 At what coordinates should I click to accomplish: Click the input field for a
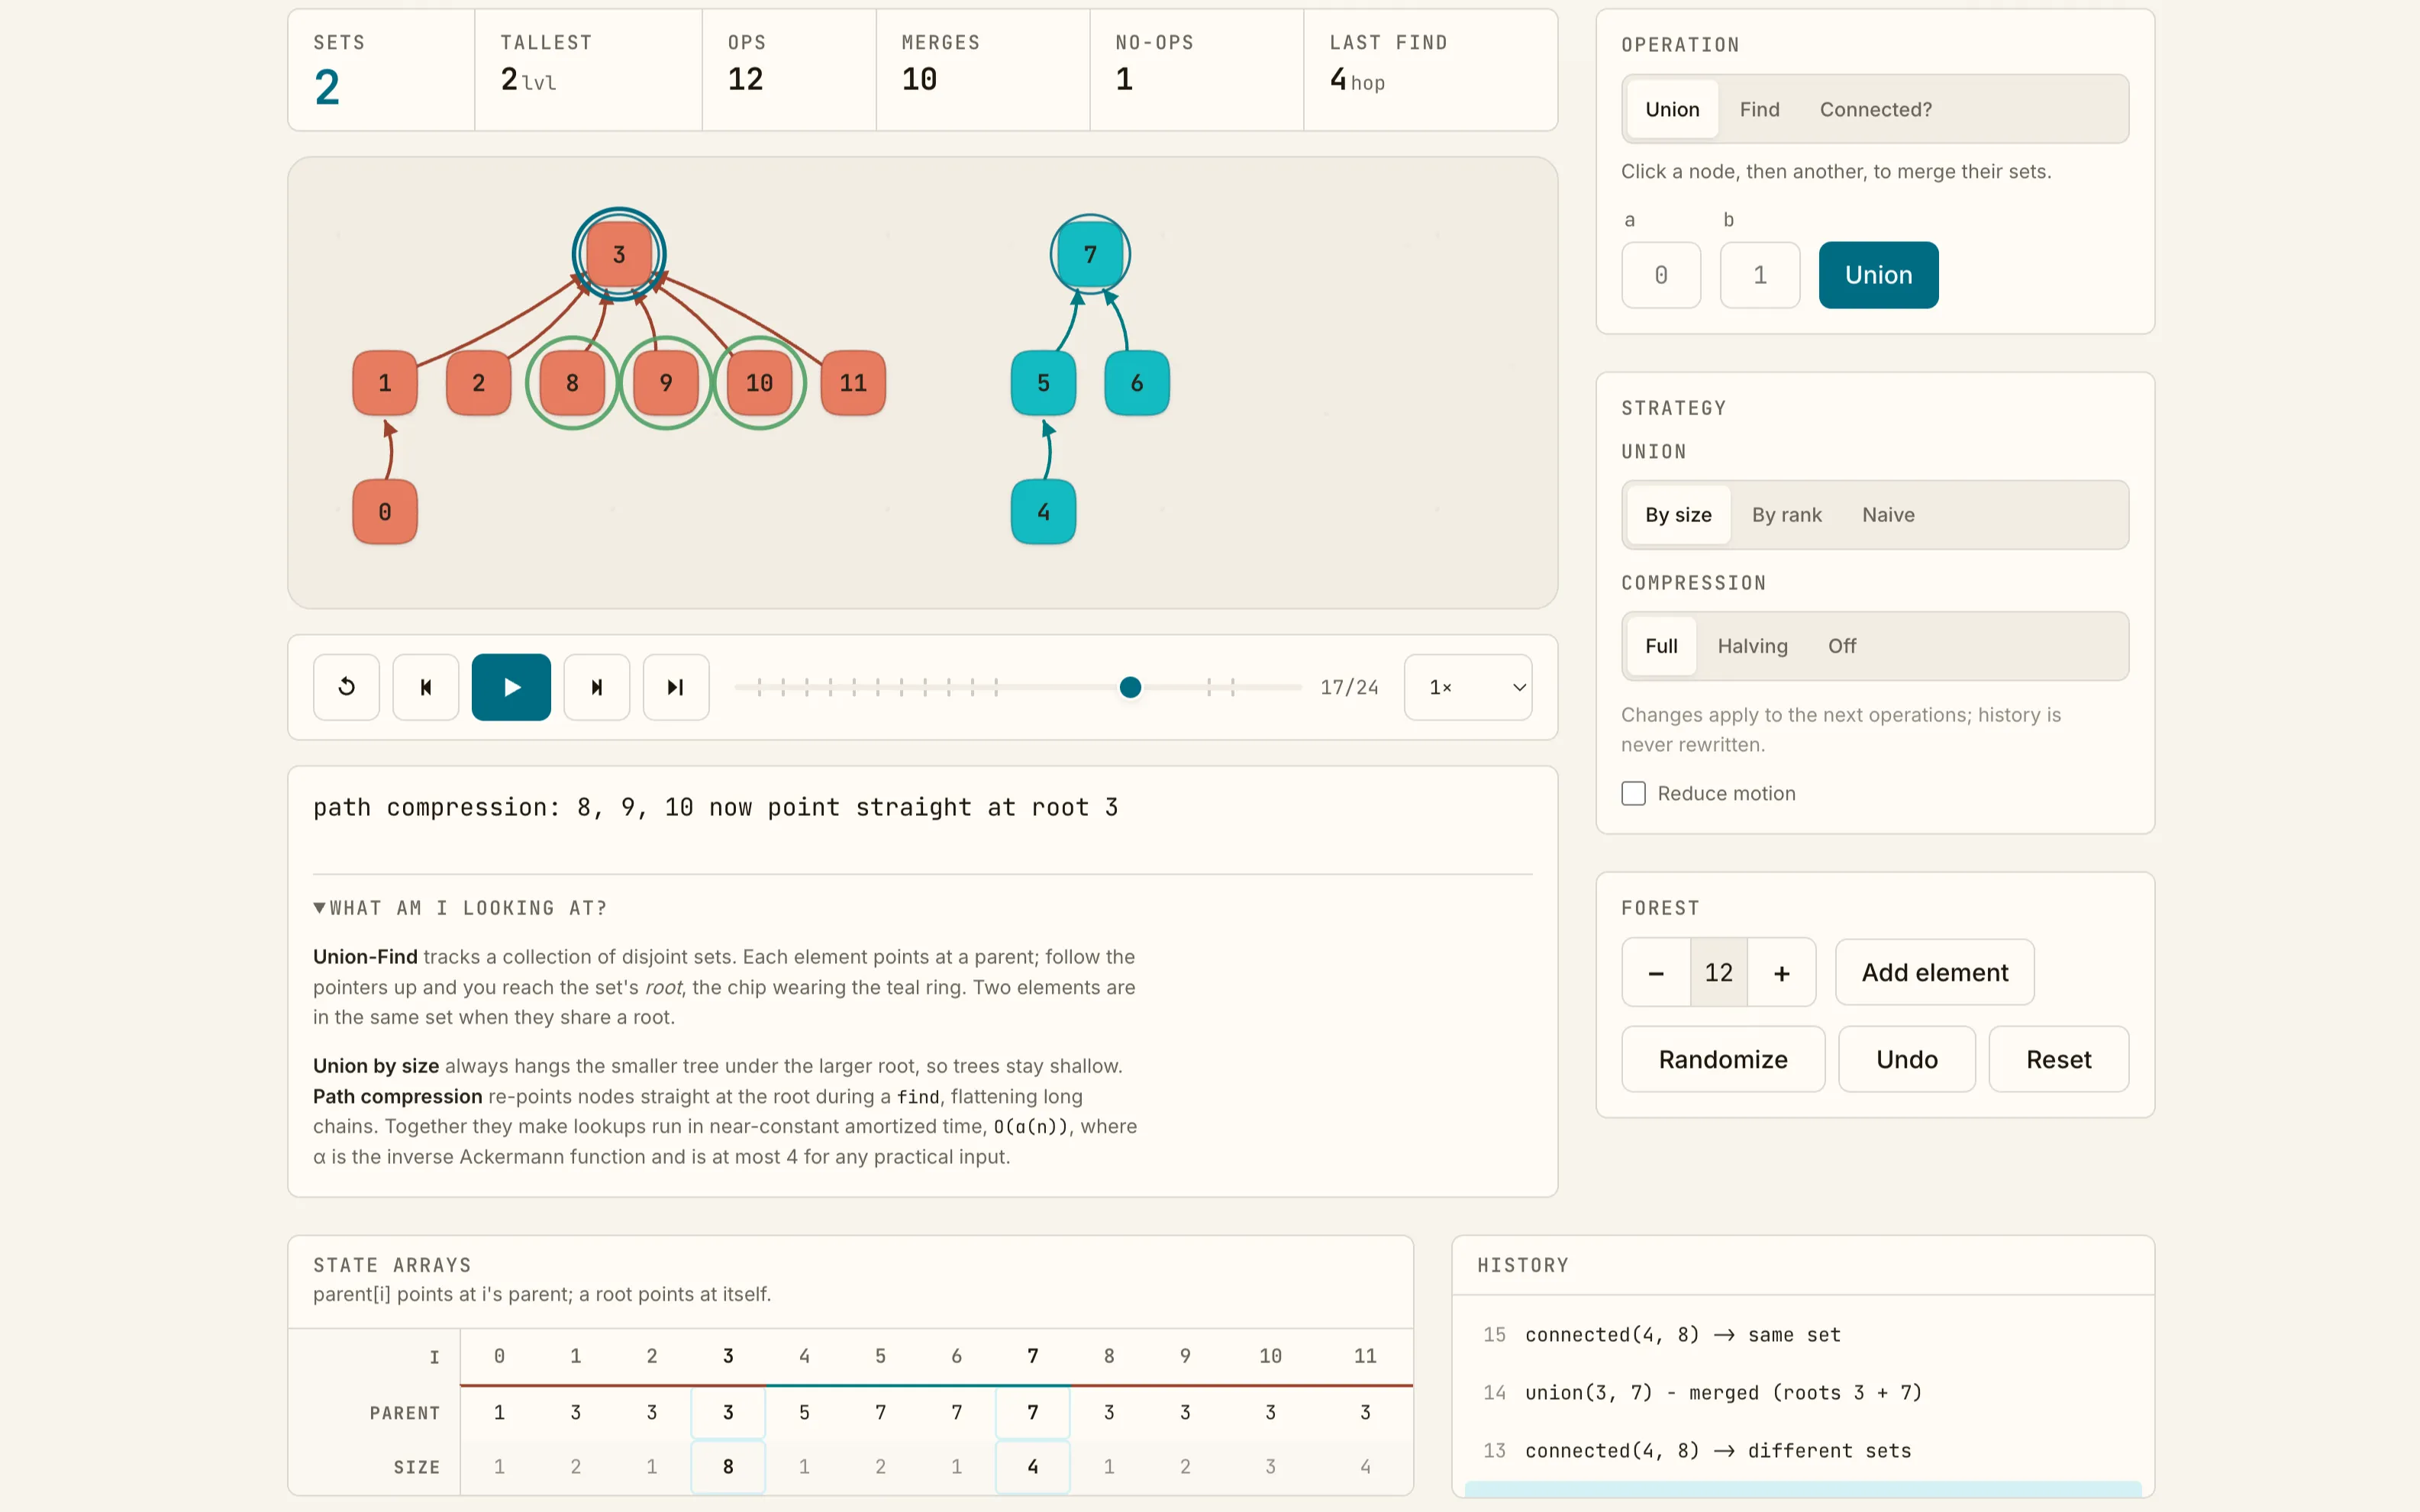[1661, 275]
